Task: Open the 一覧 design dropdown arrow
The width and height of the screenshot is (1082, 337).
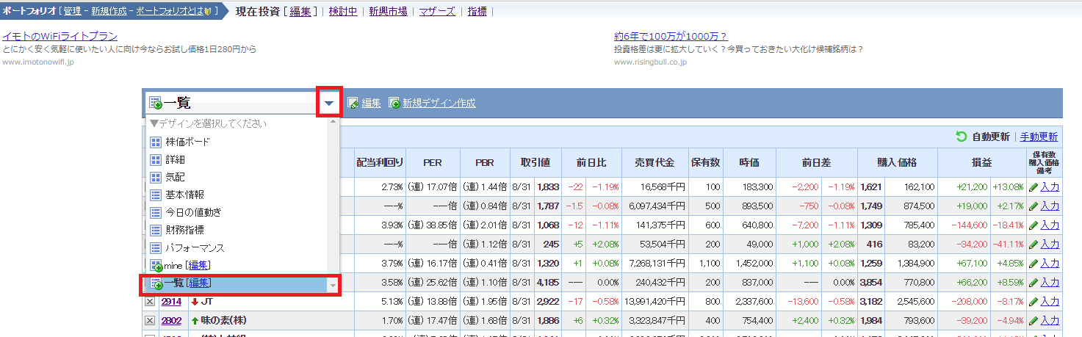Action: coord(329,104)
